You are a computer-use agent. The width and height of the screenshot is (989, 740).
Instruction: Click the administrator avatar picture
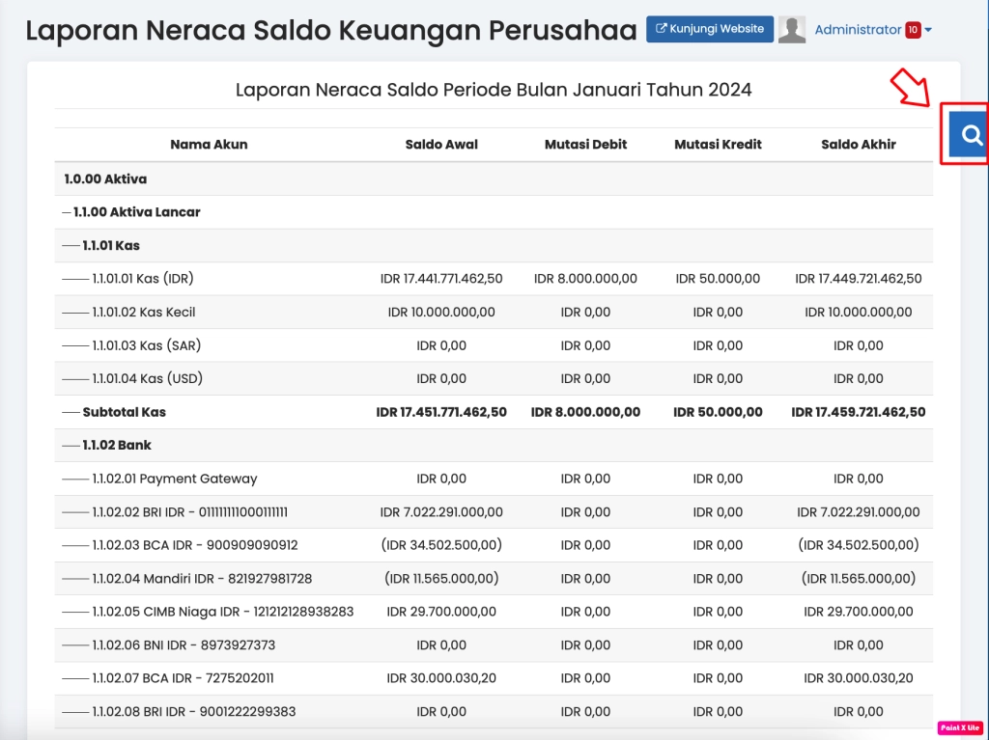click(792, 30)
